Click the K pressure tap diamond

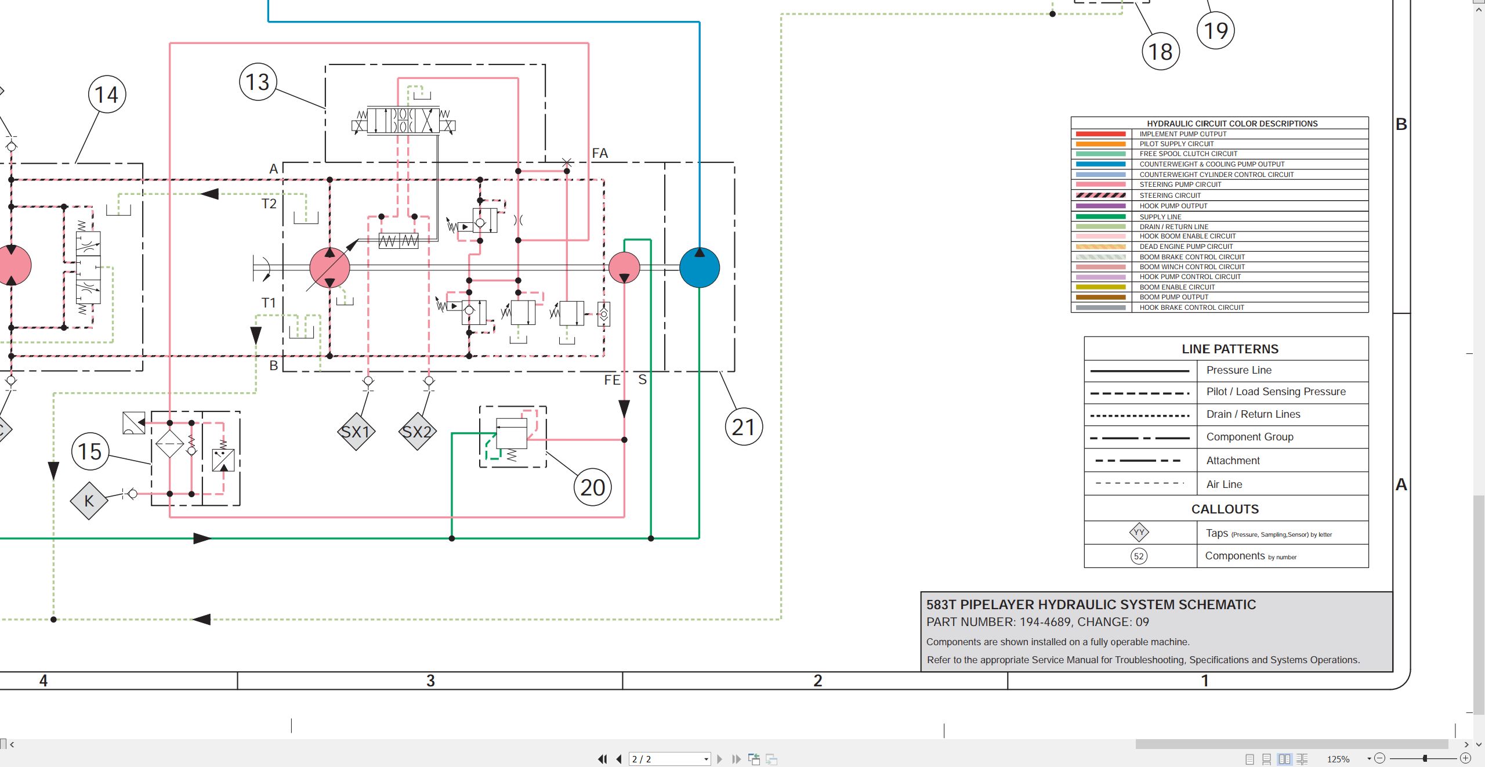tap(89, 501)
